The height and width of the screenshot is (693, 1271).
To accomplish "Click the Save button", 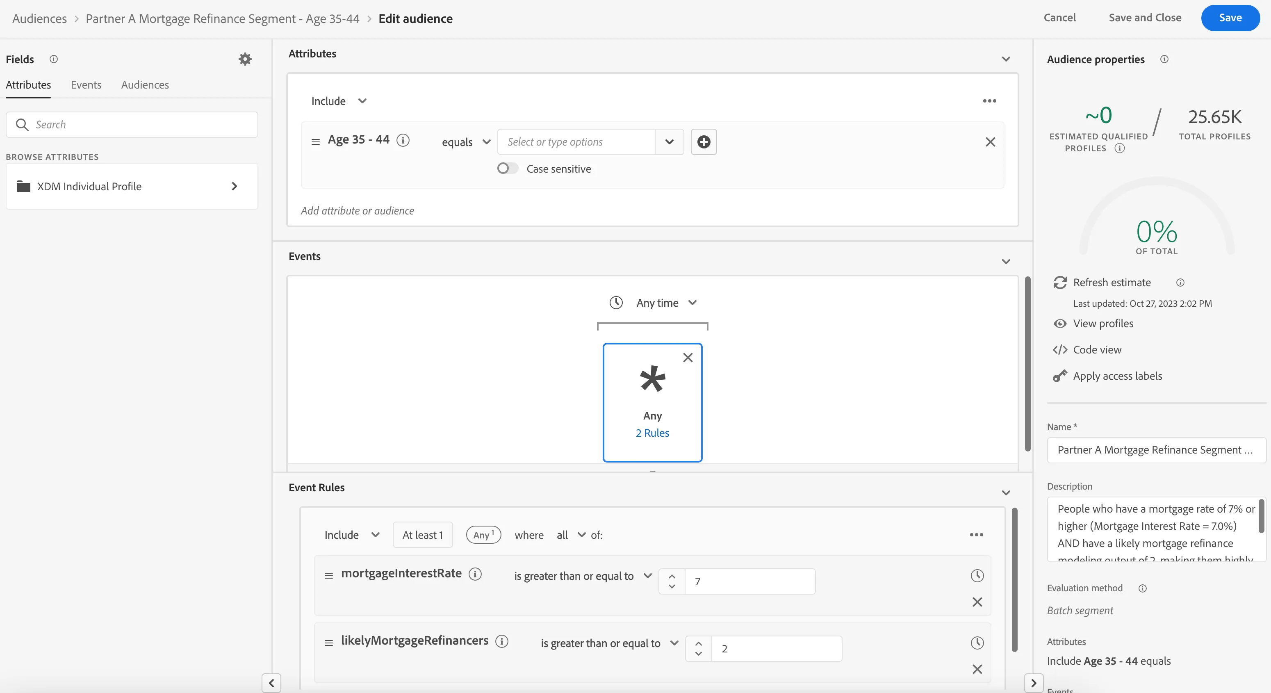I will pos(1230,18).
